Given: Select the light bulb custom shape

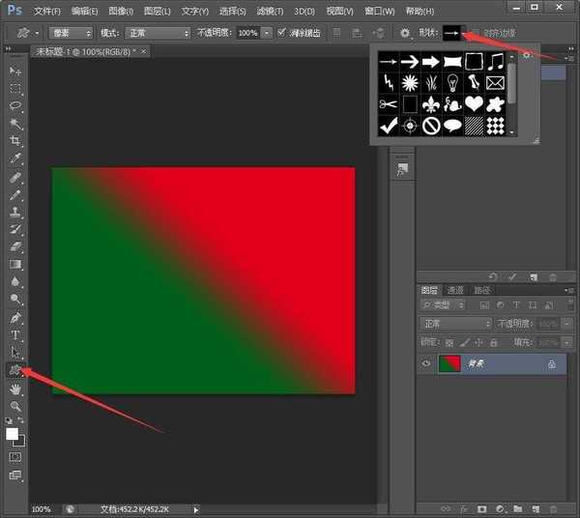Looking at the screenshot, I should pyautogui.click(x=452, y=83).
